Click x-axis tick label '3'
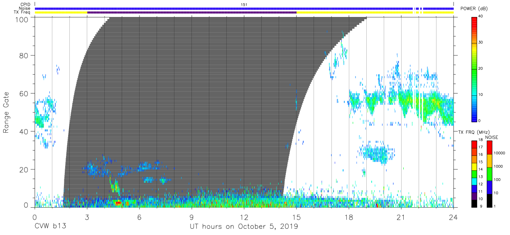 click(x=87, y=217)
